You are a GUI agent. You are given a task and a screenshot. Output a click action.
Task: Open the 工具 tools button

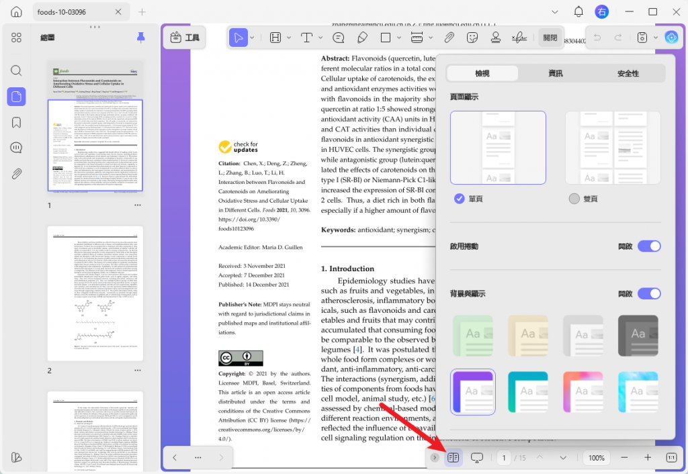185,38
